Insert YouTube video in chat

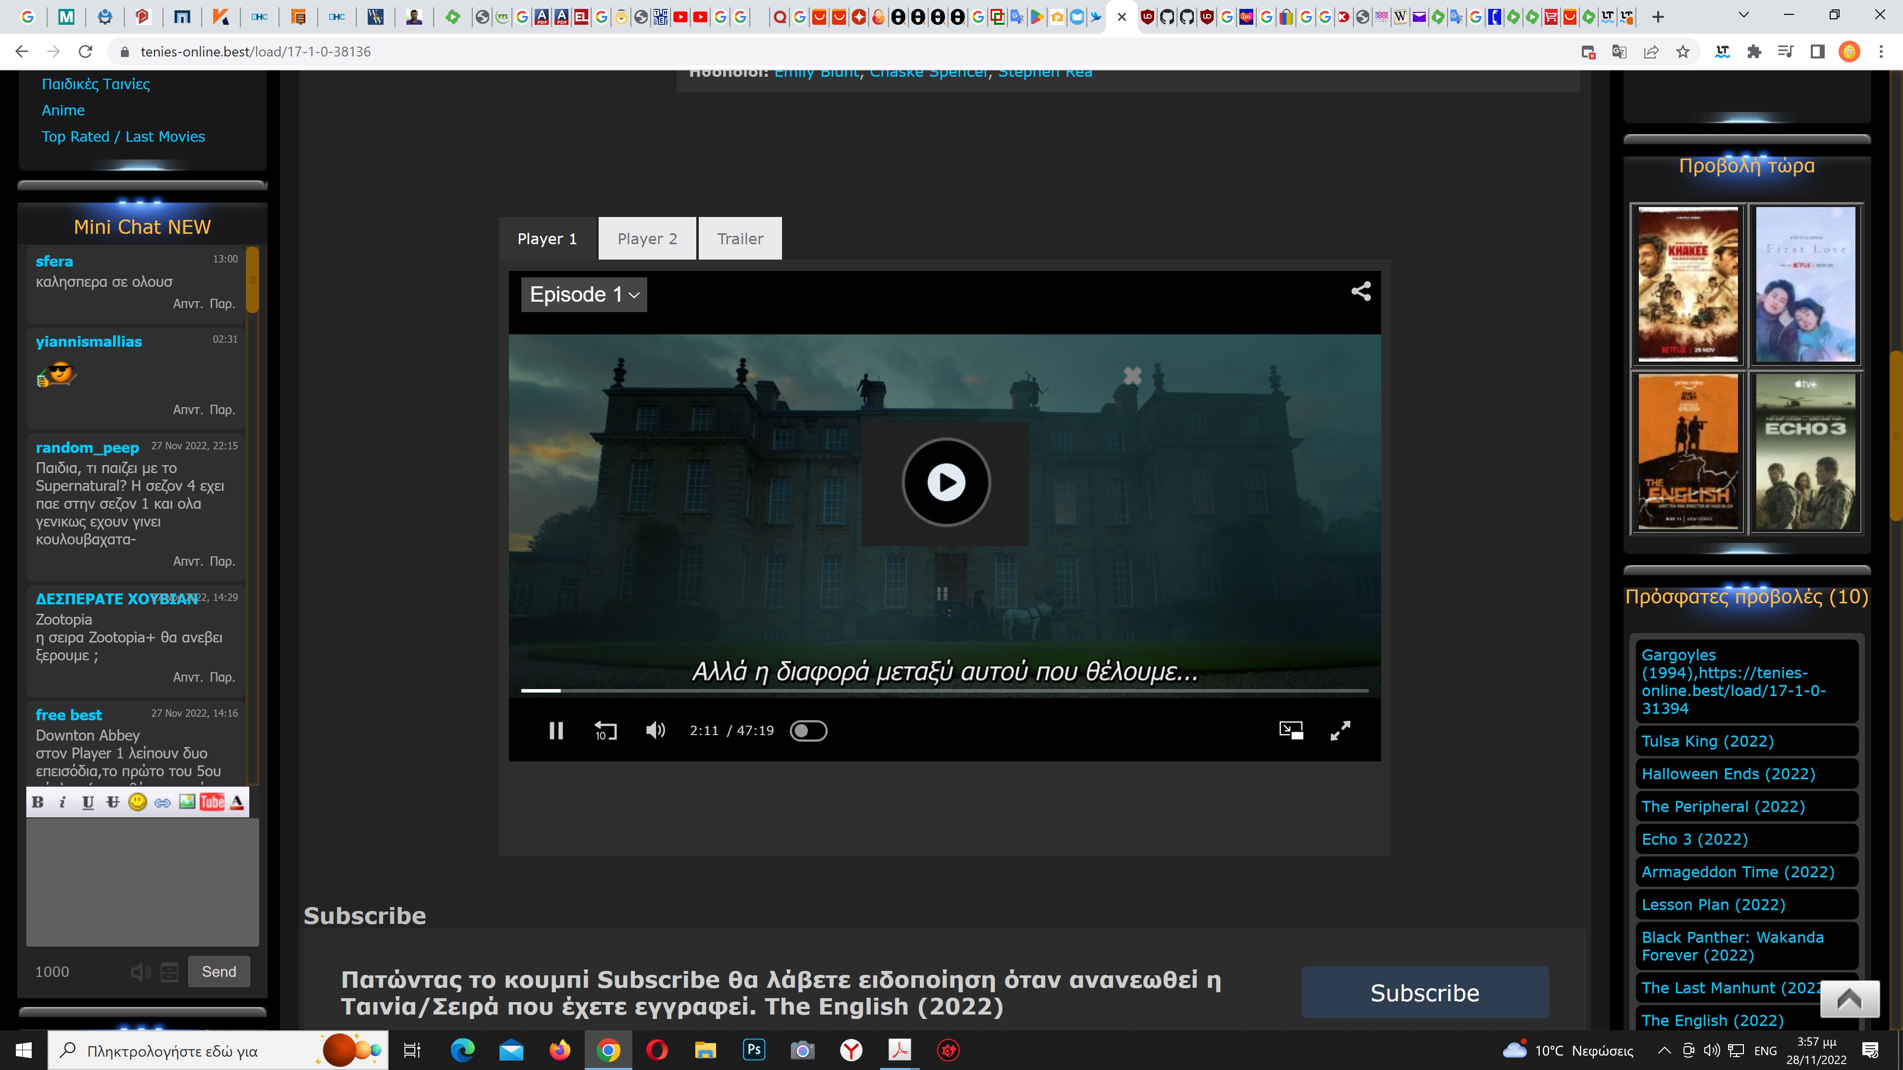(212, 802)
